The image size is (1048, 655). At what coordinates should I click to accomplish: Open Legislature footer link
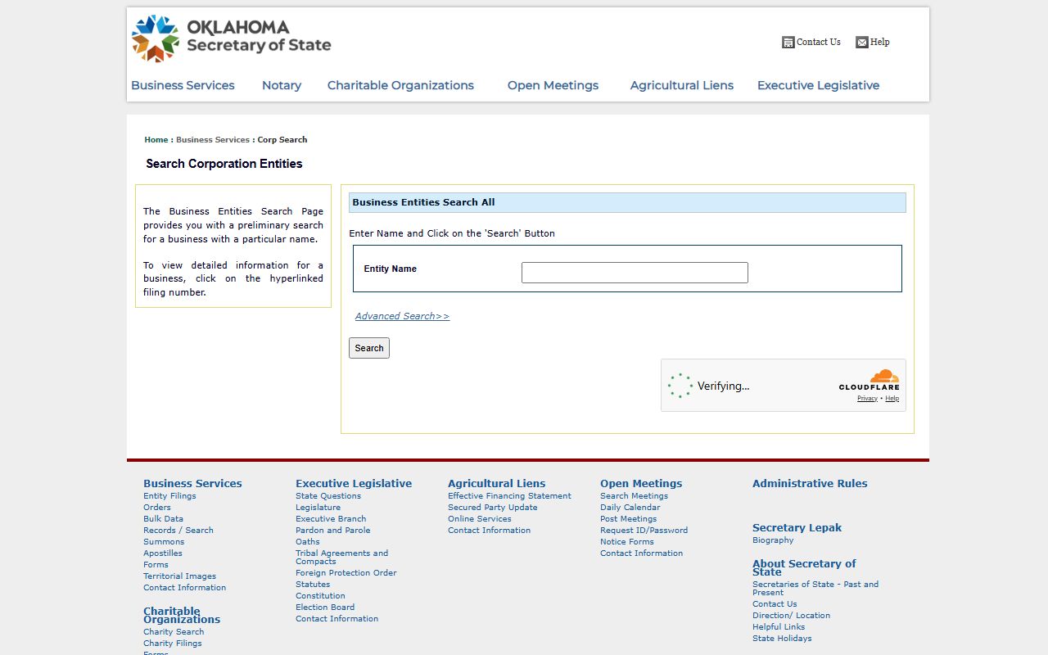(x=318, y=507)
